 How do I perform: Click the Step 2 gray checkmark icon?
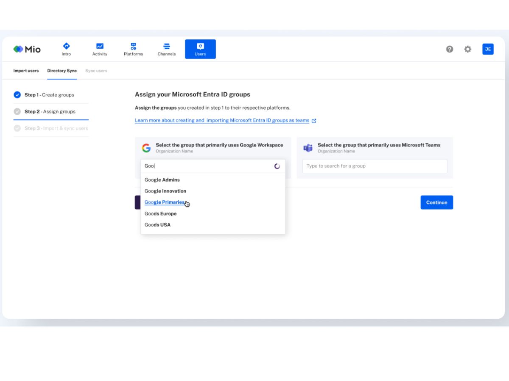click(x=17, y=112)
